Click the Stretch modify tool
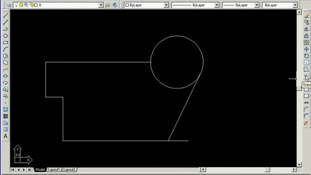Image resolution: width=311 pixels, height=175 pixels. [x=307, y=70]
